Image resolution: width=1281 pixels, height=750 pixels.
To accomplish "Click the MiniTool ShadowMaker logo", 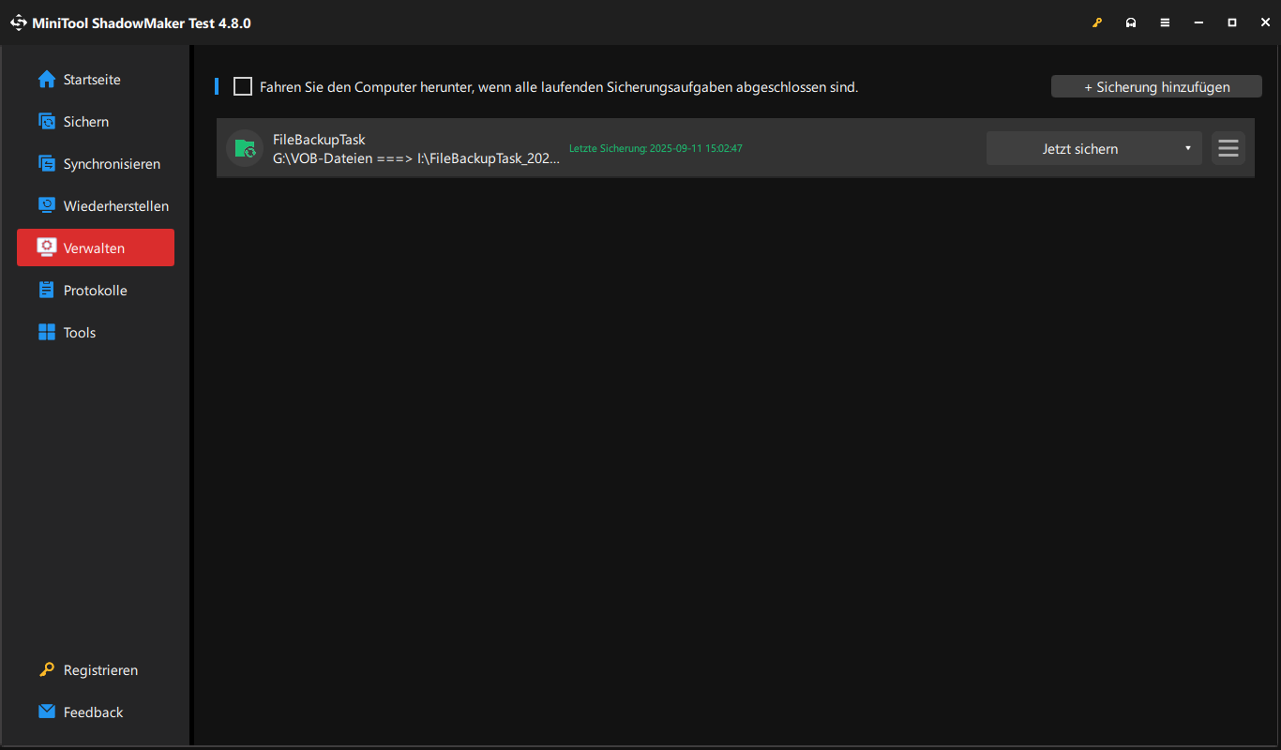I will click(x=18, y=22).
